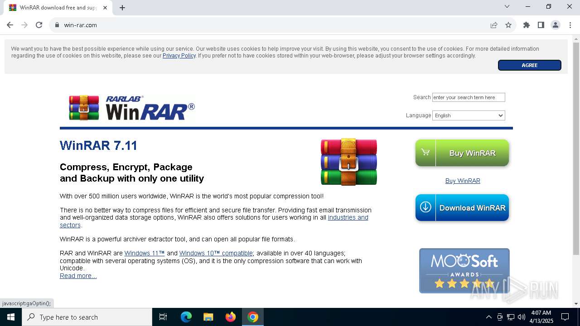The height and width of the screenshot is (326, 580).
Task: Open Task View in the taskbar
Action: pyautogui.click(x=163, y=317)
